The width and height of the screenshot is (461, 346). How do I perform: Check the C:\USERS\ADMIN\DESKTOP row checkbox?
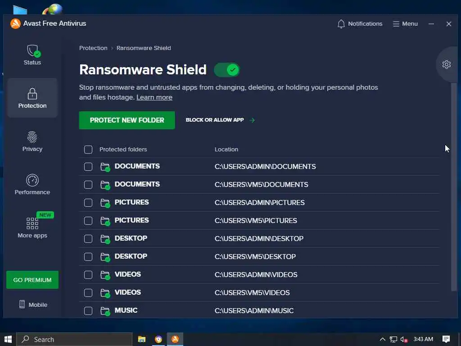[88, 239]
